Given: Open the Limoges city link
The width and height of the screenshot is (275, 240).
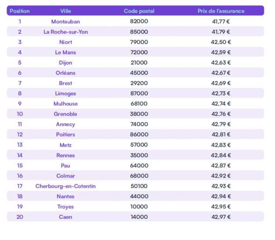Looking at the screenshot, I should 66,94.
